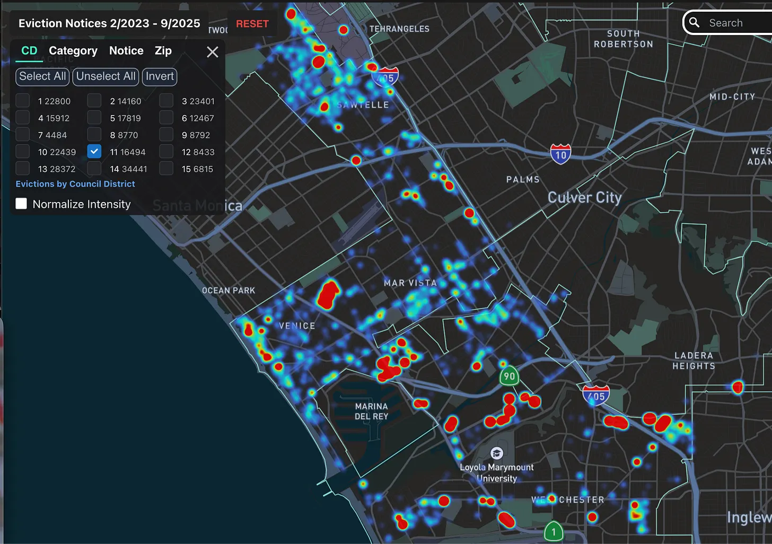
Task: Enable council district 5 checkbox
Action: coord(94,118)
